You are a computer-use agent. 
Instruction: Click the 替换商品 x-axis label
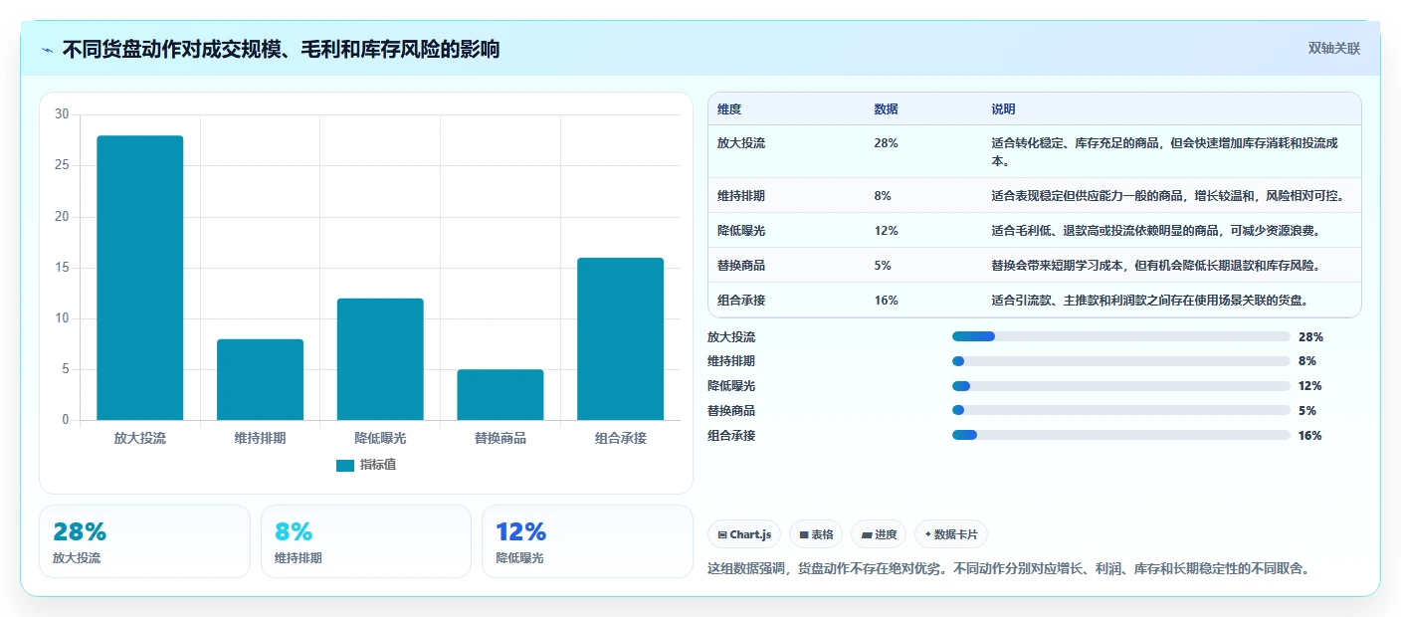pyautogui.click(x=500, y=438)
